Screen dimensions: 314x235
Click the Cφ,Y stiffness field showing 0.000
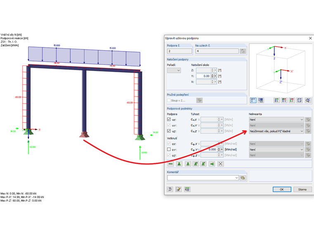[209, 150]
